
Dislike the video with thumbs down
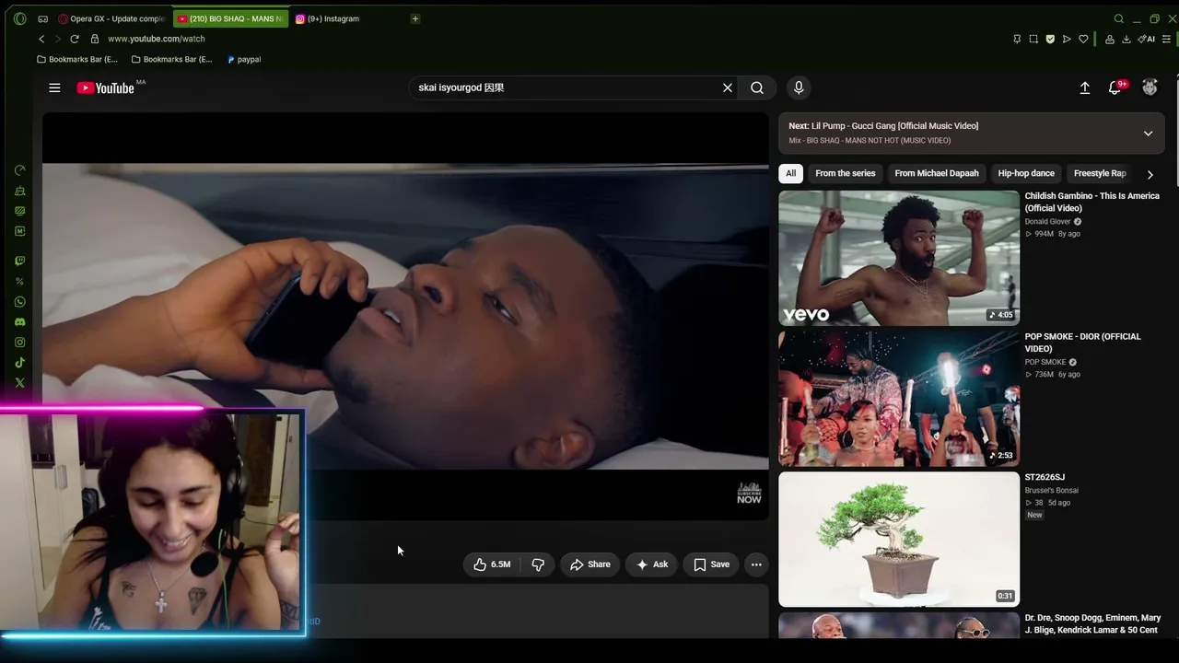tap(538, 564)
